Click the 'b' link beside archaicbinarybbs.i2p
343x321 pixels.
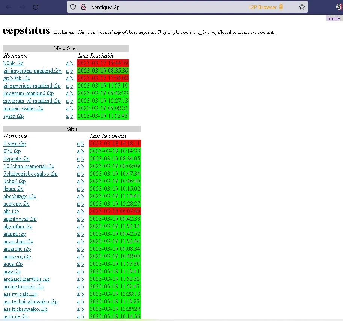coord(83,279)
